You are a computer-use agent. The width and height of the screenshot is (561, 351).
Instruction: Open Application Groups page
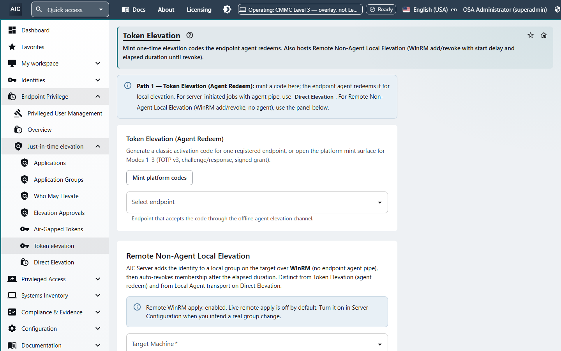[55, 179]
